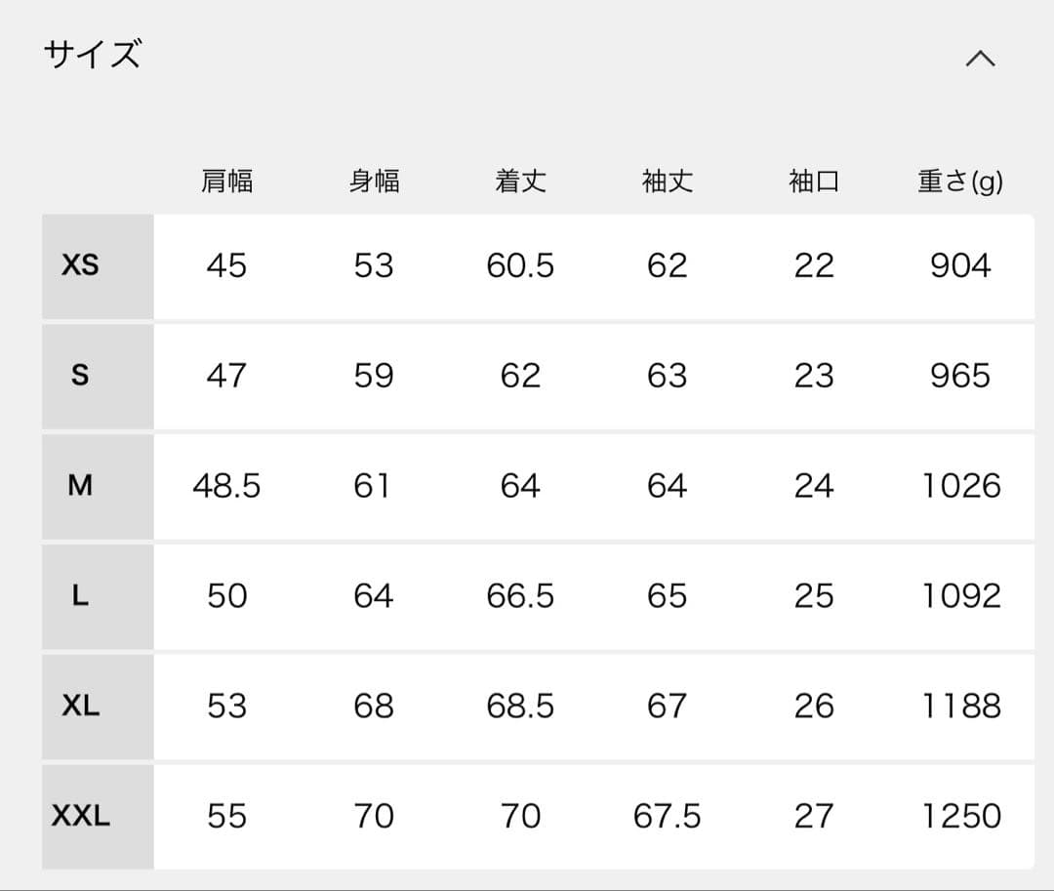Click the weight value 904 for XS

pos(958,265)
